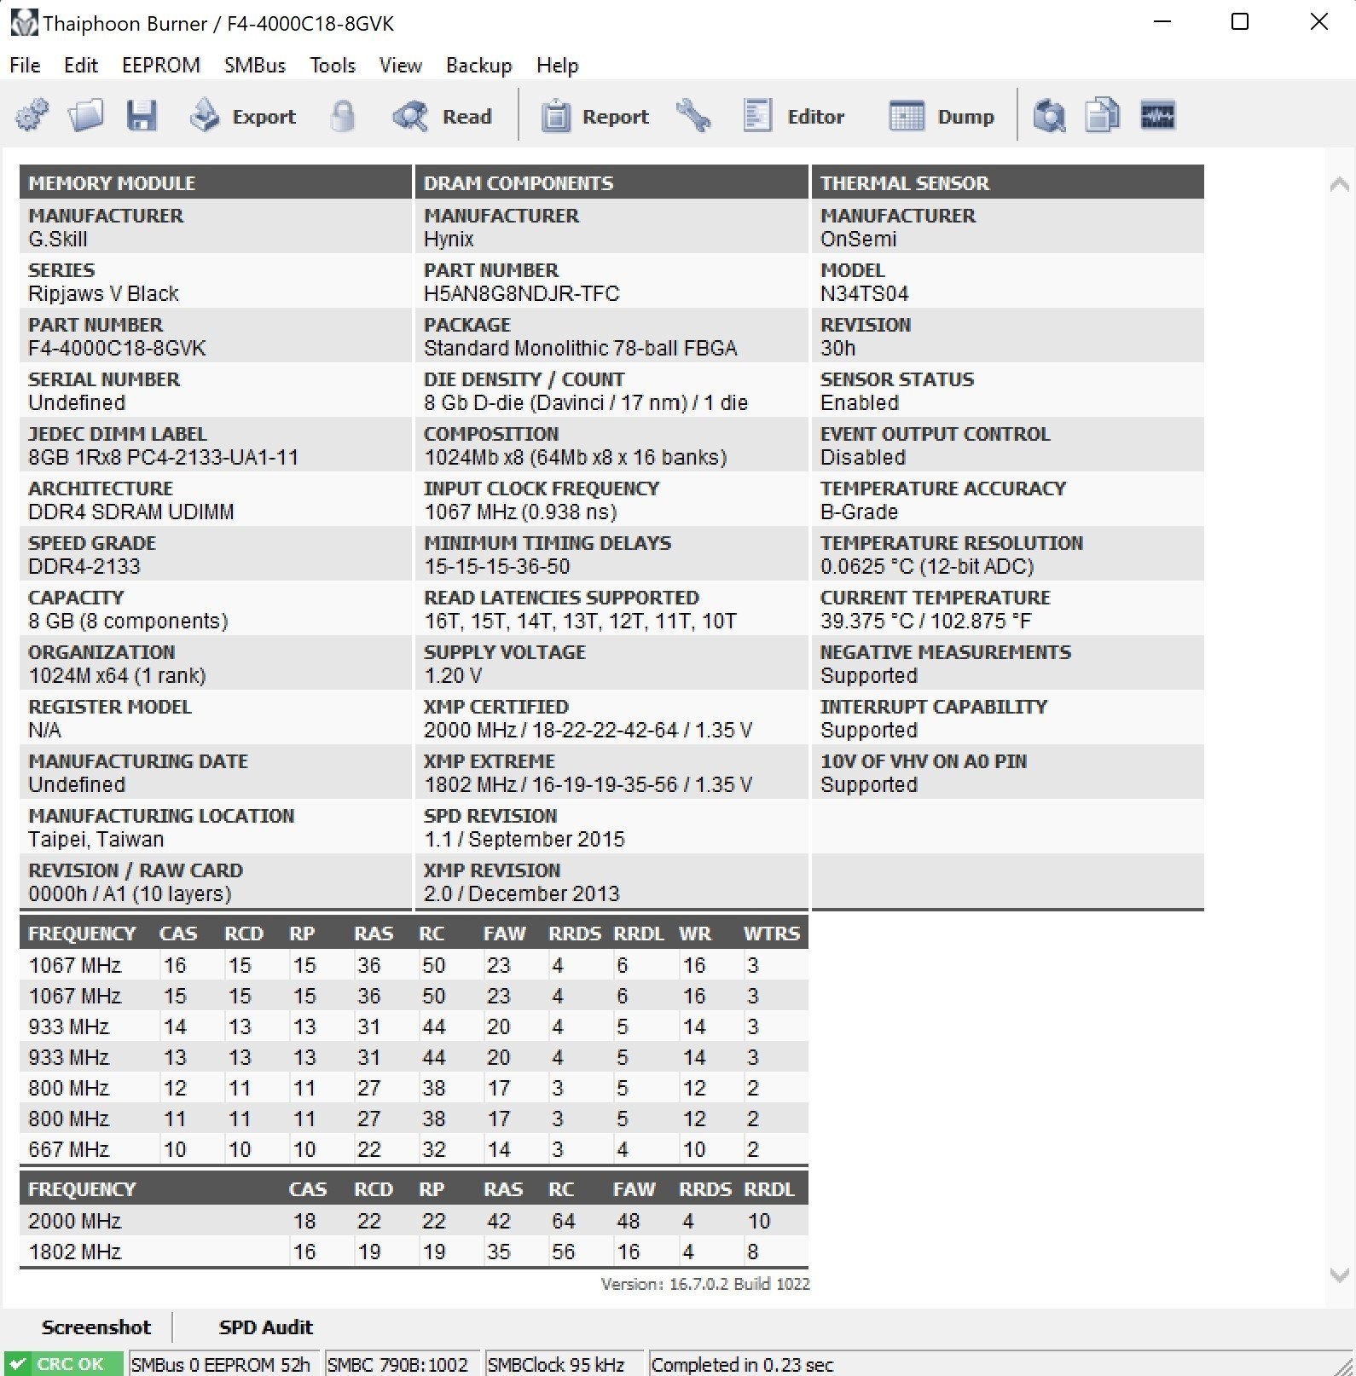
Task: Select the 1802 MHz XMP frequency row
Action: [x=414, y=1252]
